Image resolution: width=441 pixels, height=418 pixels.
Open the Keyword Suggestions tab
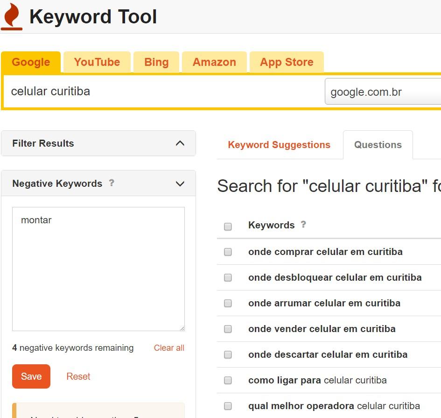(279, 145)
